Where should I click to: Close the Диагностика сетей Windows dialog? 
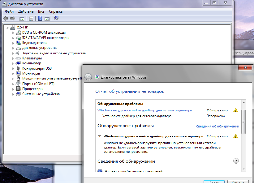tap(245, 67)
